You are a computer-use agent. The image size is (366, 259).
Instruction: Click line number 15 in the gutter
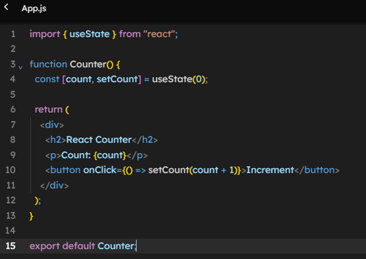pos(11,246)
